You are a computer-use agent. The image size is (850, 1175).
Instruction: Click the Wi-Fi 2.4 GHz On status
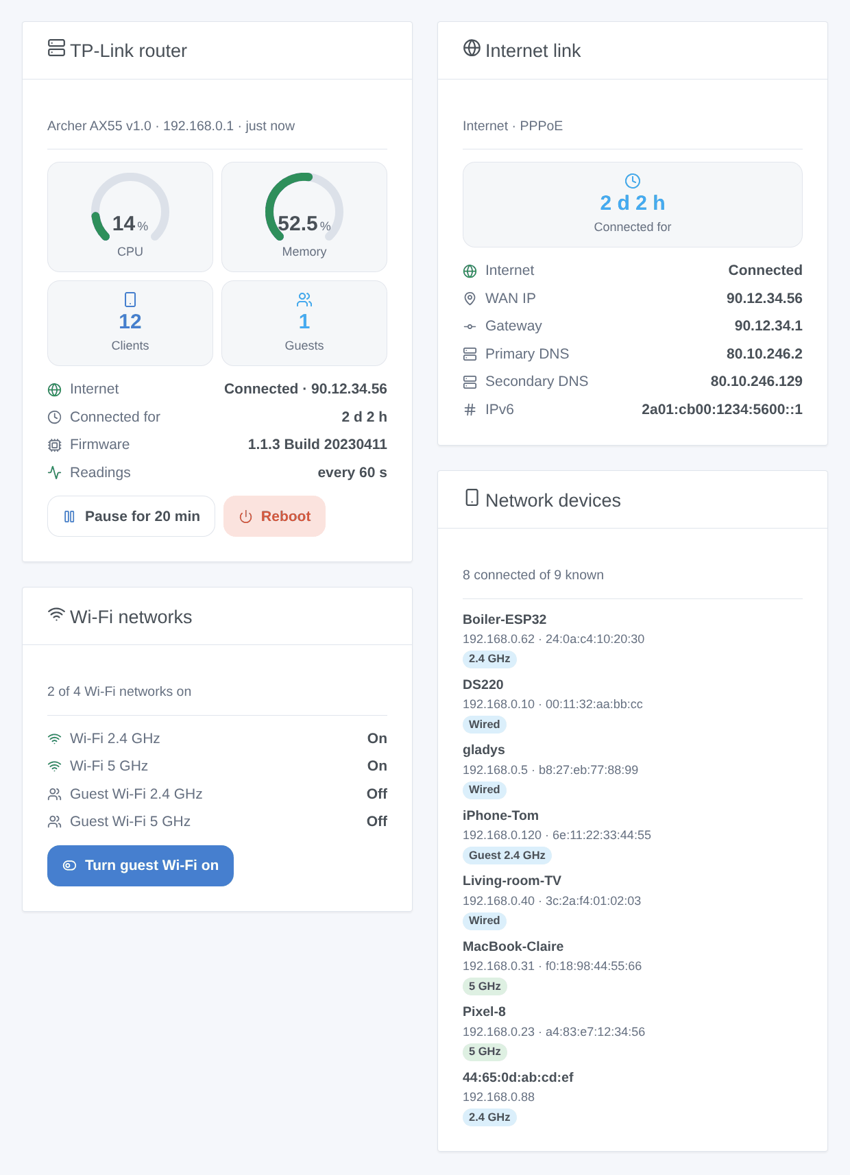click(x=377, y=738)
